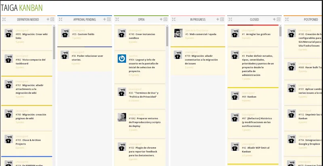Image resolution: width=323 pixels, height=166 pixels.
Task: Click avatar on card #55 Custom fields
Action: point(65,33)
